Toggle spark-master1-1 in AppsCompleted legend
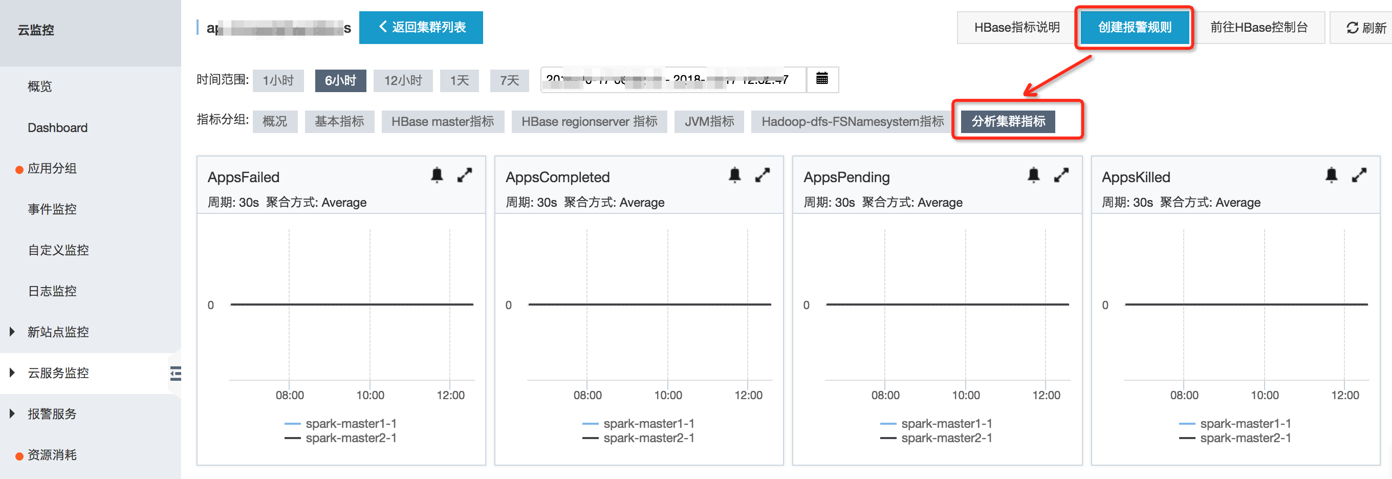1392x479 pixels. point(638,424)
